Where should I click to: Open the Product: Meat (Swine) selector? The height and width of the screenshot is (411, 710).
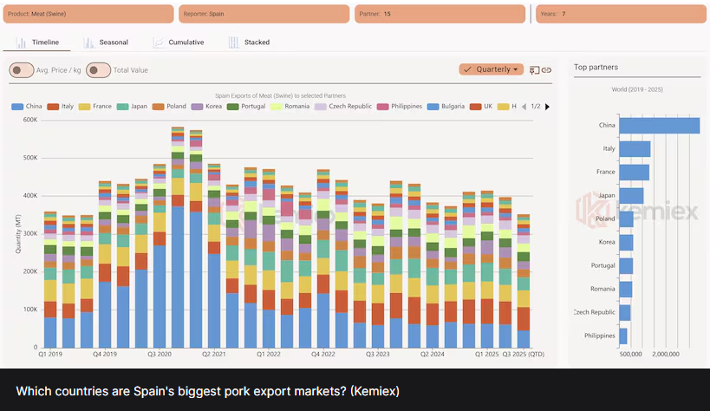(89, 14)
